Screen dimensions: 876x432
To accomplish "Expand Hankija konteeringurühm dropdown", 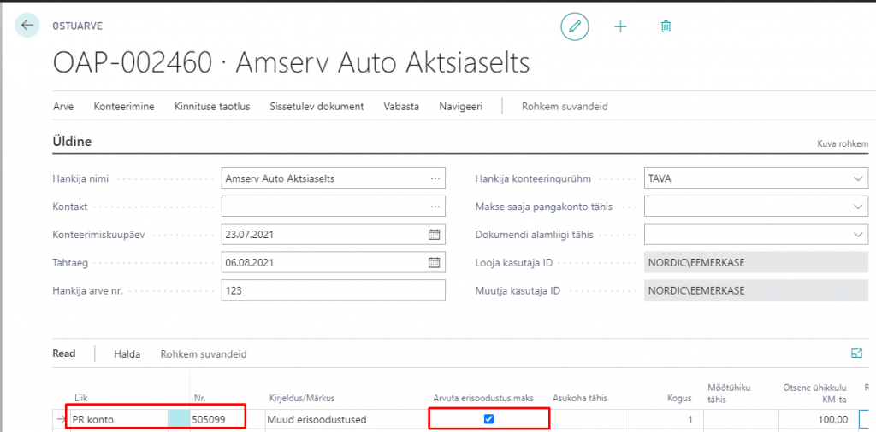I will [x=858, y=179].
